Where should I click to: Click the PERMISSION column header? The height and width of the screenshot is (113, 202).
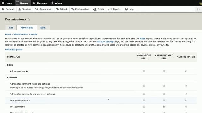click(13, 57)
